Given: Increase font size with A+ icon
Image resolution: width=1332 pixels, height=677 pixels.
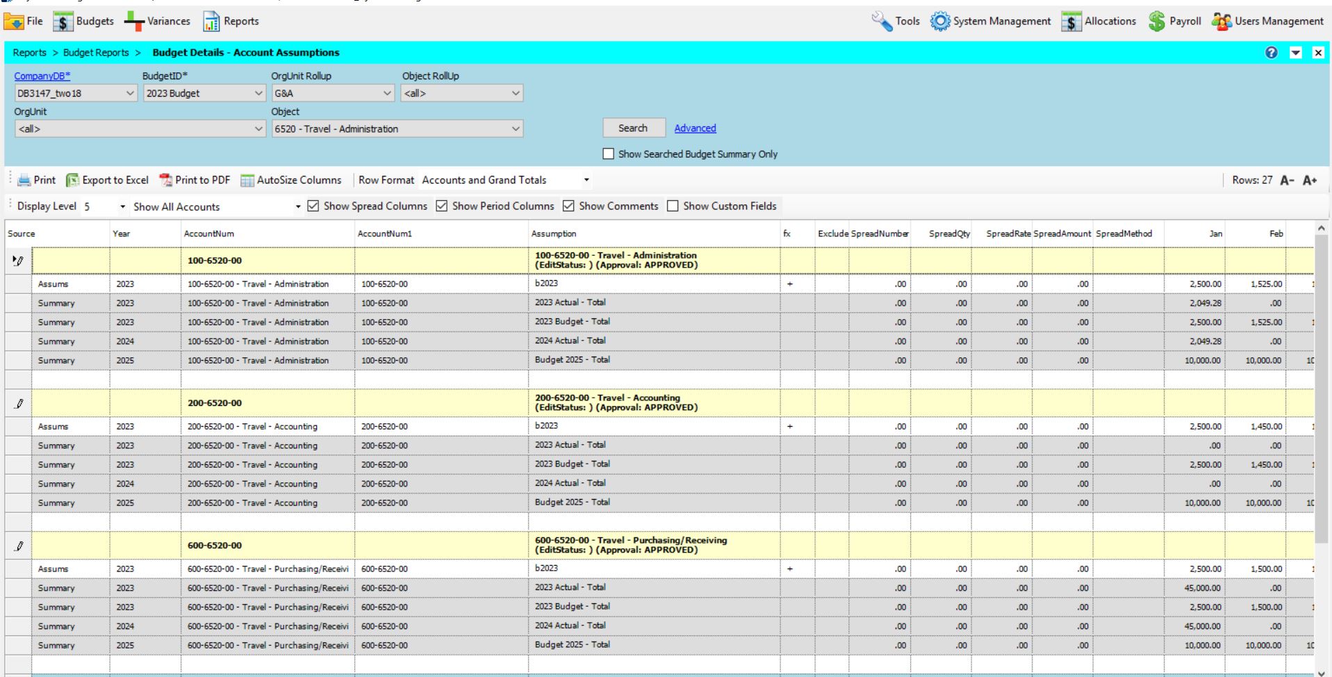Looking at the screenshot, I should click(x=1310, y=181).
